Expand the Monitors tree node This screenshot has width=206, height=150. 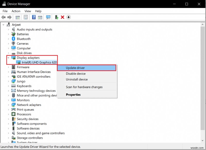8,100
